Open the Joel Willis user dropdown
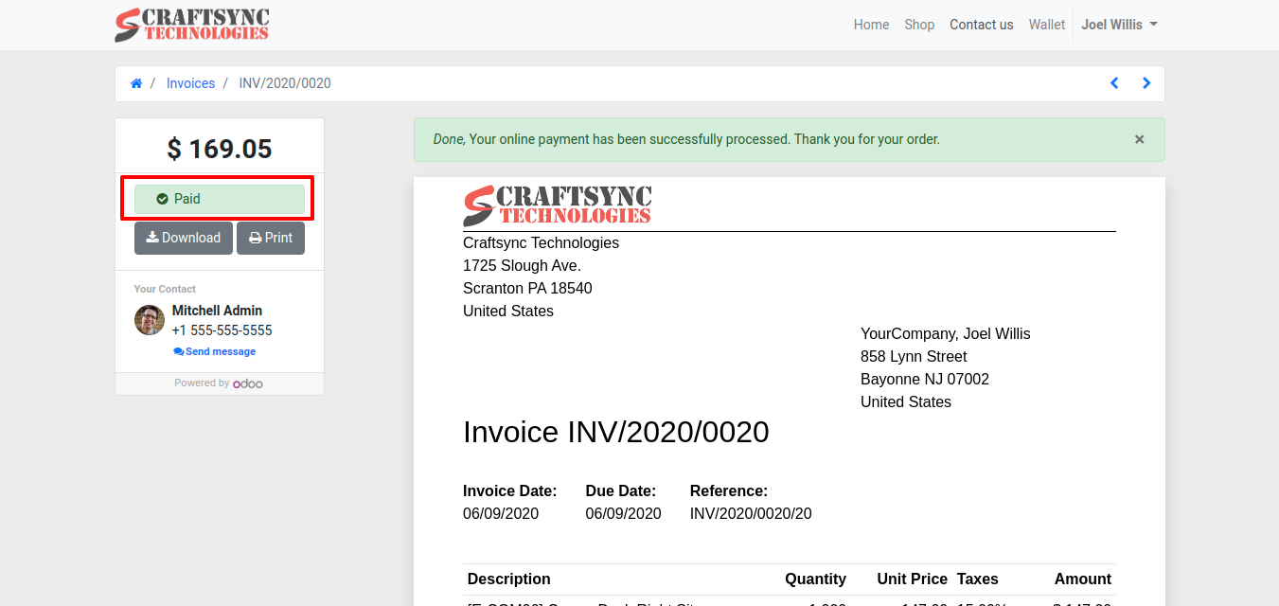1279x606 pixels. (x=1119, y=25)
